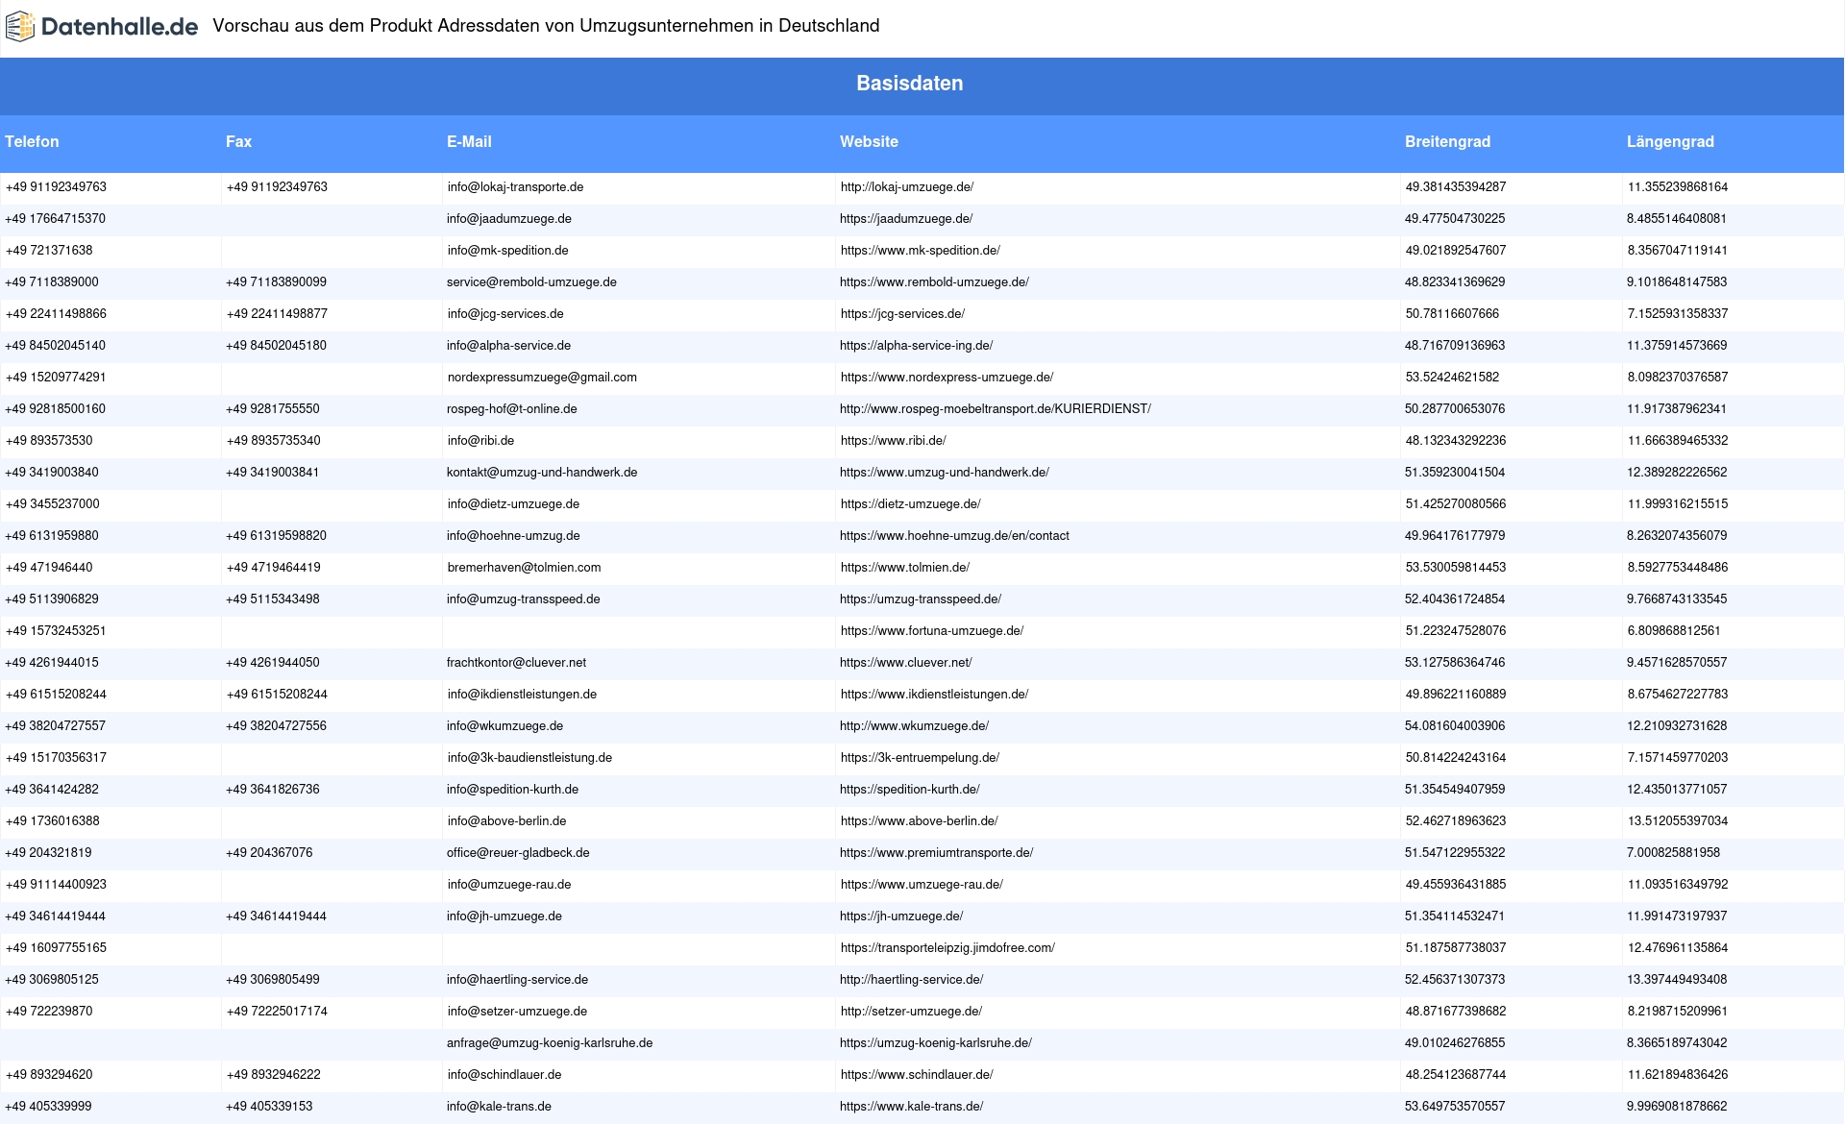1845x1124 pixels.
Task: Click the https://www.premiumtransporte.de/ URL
Action: tap(937, 853)
